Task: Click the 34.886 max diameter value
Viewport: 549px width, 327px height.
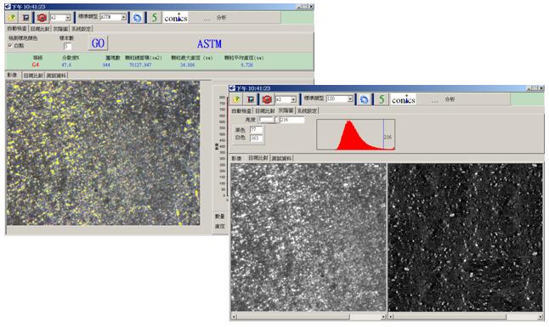Action: (187, 65)
